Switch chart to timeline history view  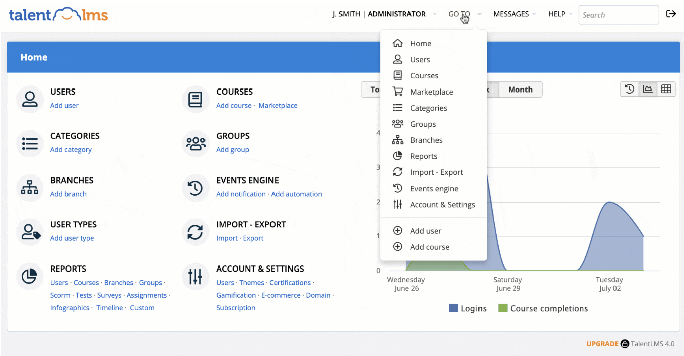[x=629, y=89]
